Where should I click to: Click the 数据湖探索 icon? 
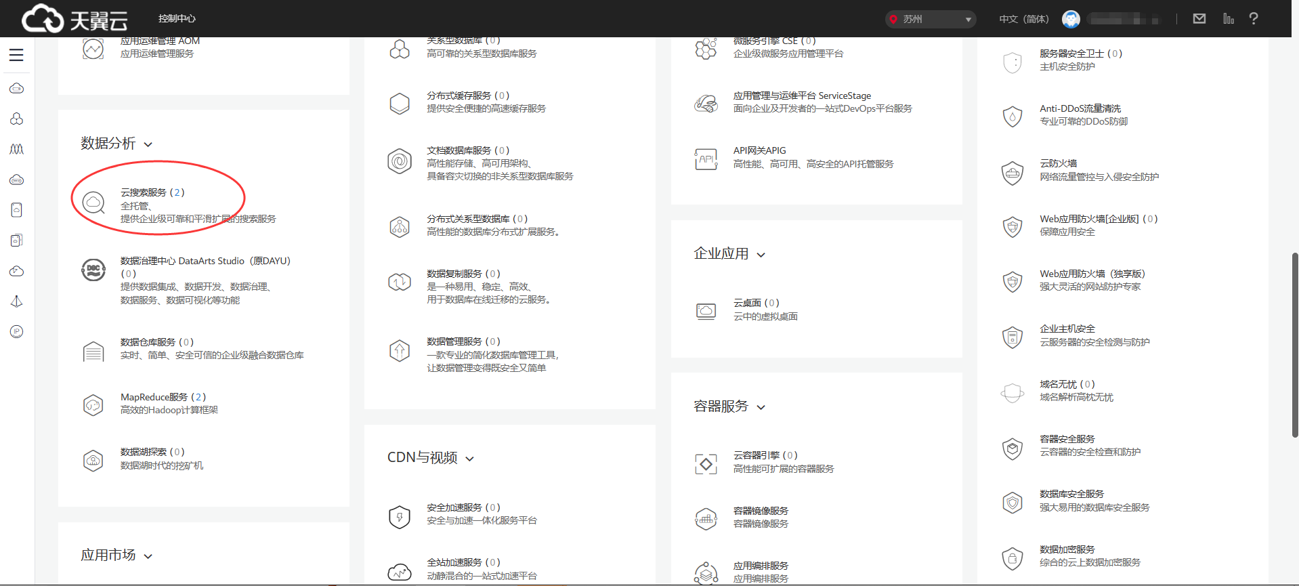pyautogui.click(x=93, y=461)
